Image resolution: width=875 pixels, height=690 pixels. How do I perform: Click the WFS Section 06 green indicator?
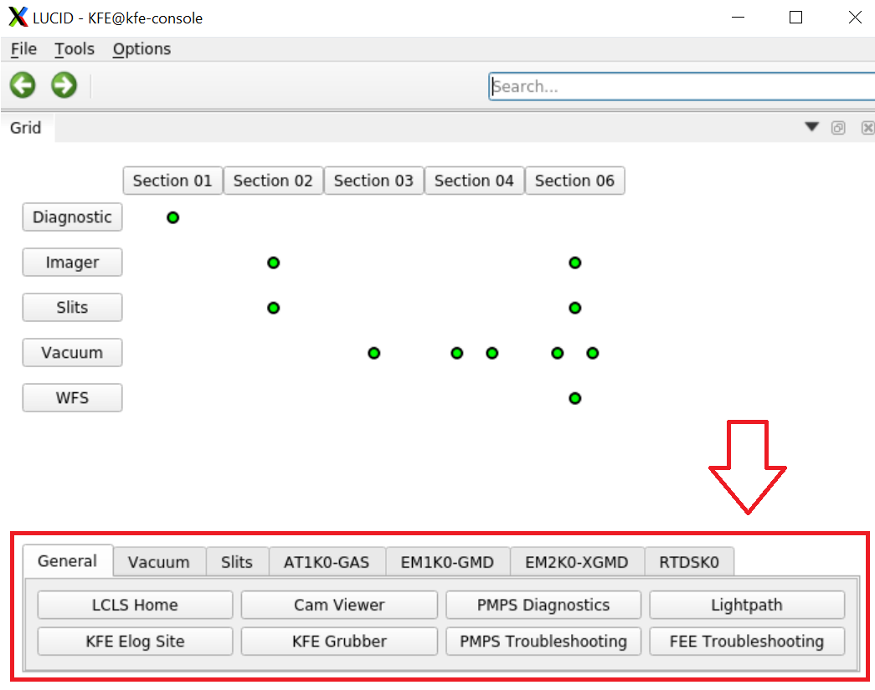574,398
